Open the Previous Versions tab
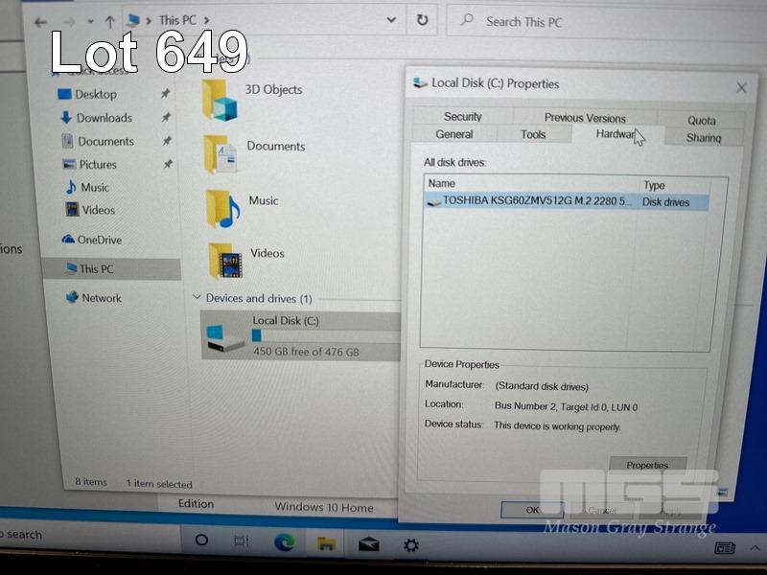 tap(585, 118)
